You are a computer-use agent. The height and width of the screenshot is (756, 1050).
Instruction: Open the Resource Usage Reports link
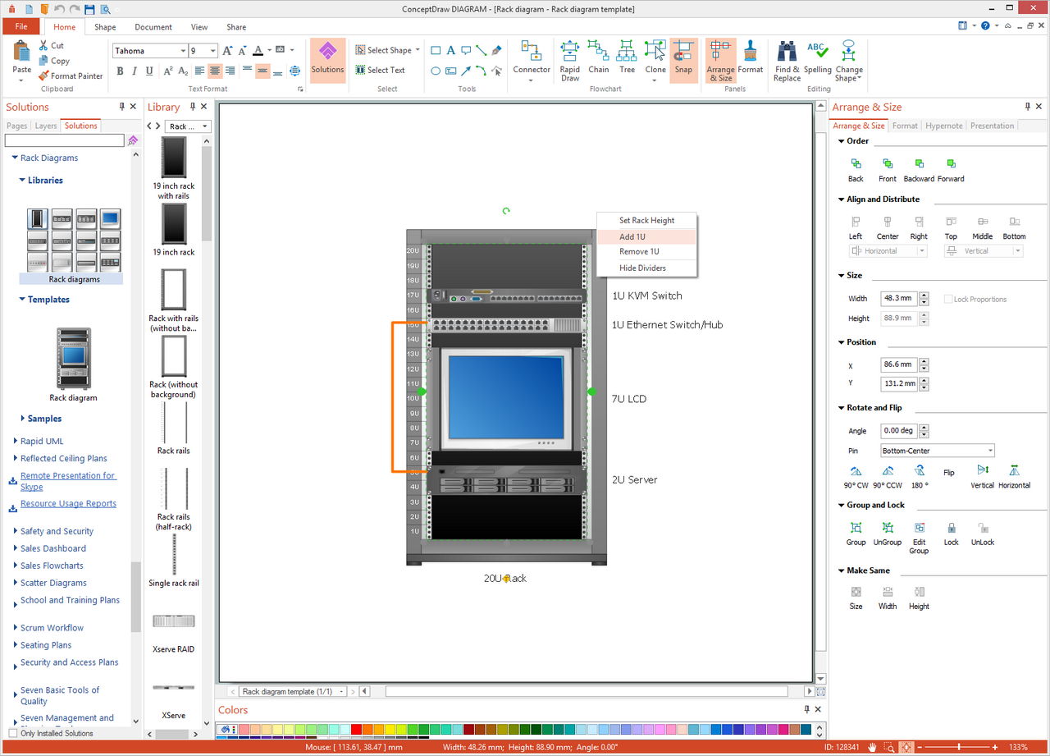(x=68, y=504)
